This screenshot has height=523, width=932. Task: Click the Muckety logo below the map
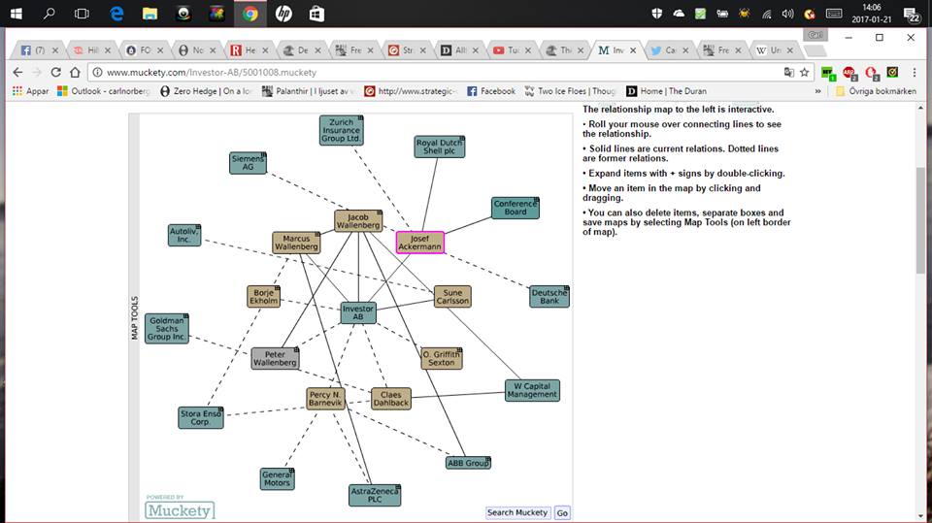click(180, 509)
